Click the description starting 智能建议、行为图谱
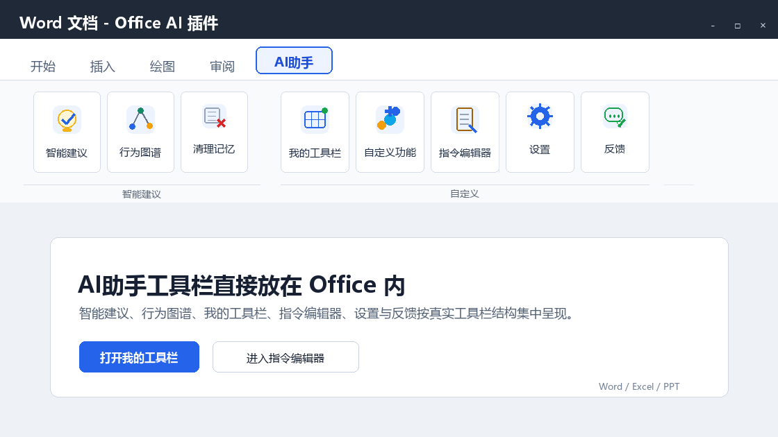 pos(327,314)
